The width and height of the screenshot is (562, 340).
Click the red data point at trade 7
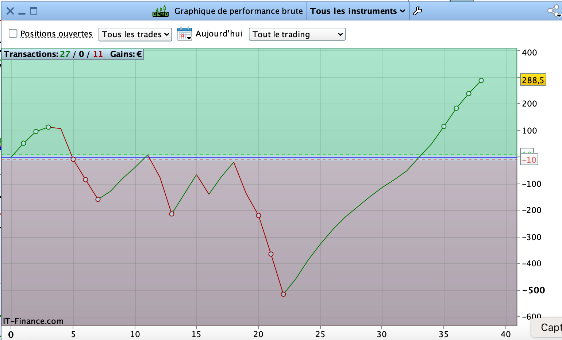(98, 199)
